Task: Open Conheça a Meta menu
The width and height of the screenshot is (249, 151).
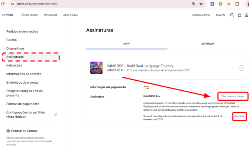Action: pyautogui.click(x=201, y=15)
